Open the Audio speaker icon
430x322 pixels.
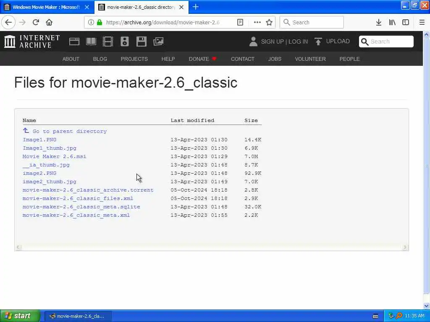tap(124, 42)
